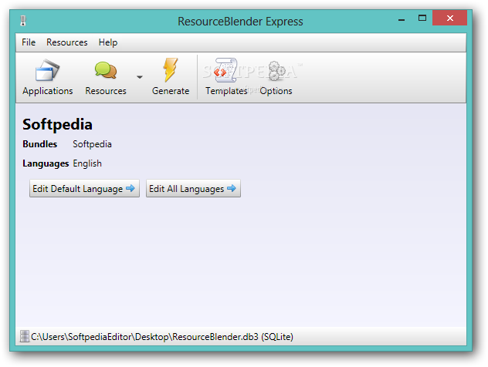Click the ResourceBlender.db3 path in status bar
488x367 pixels.
point(162,337)
